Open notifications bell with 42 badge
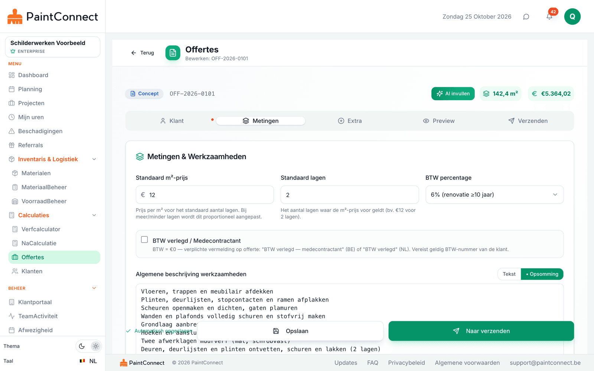 [x=549, y=17]
